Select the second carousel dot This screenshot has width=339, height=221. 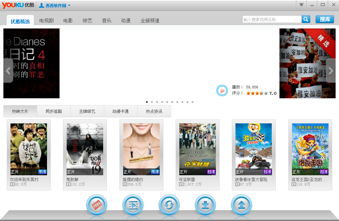(152, 102)
